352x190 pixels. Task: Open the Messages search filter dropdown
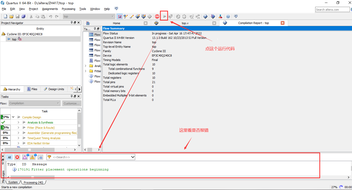[x=133, y=157]
